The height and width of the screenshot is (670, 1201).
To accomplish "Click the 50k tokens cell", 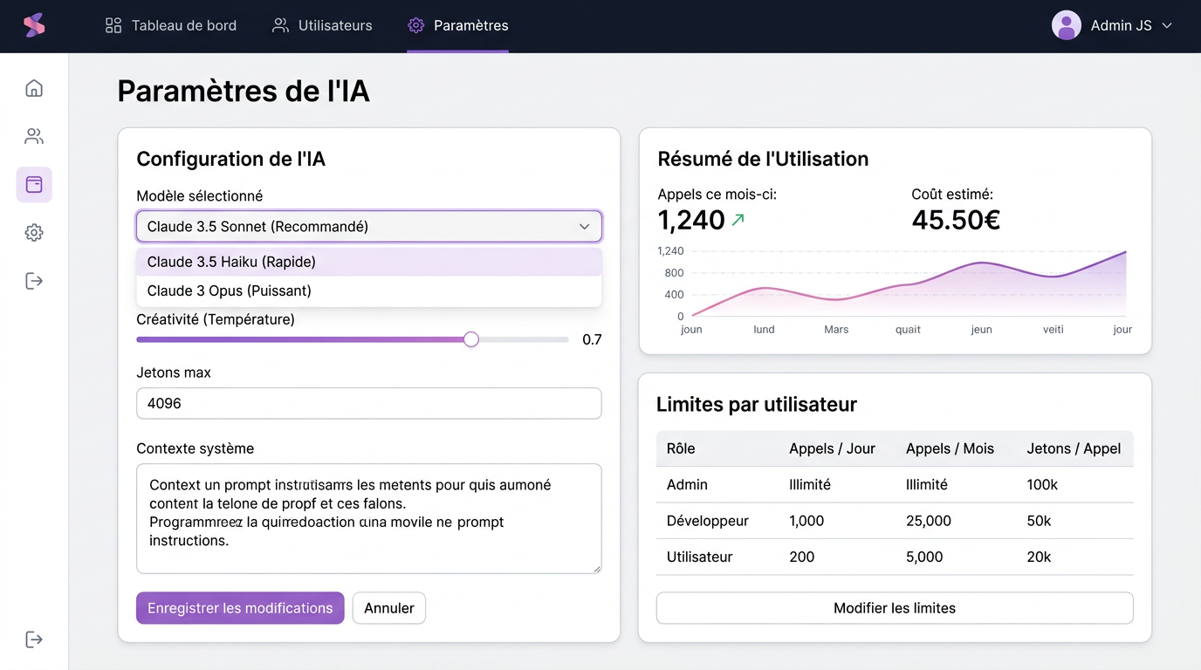I will coord(1039,521).
